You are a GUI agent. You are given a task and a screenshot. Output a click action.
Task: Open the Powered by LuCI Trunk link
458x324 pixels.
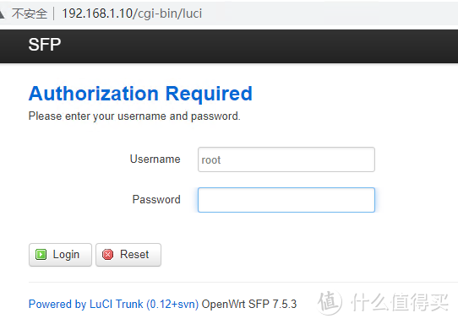[x=113, y=304]
